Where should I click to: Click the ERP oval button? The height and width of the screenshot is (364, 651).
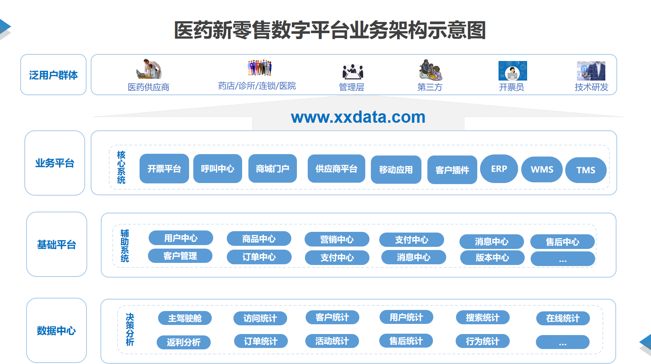(499, 169)
